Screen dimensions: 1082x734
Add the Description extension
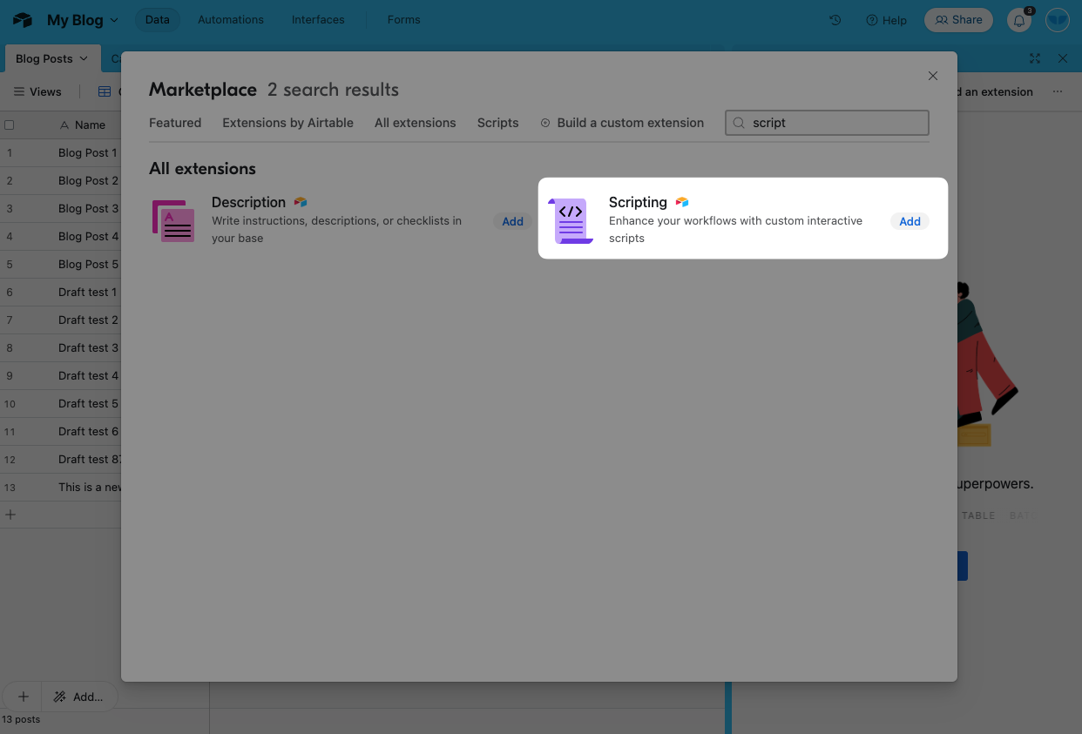513,221
